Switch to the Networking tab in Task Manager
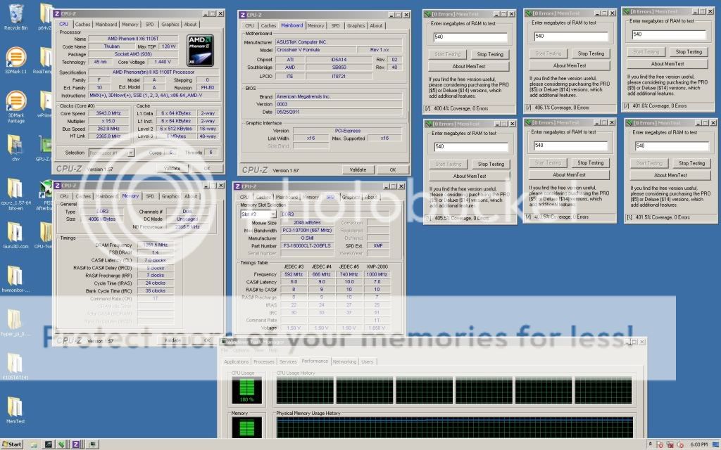This screenshot has width=721, height=450. click(346, 361)
